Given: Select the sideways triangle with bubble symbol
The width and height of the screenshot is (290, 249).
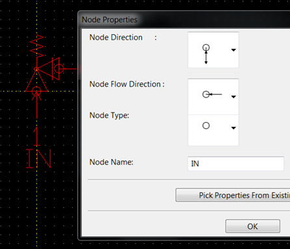Looking at the screenshot, I should pyautogui.click(x=50, y=69).
